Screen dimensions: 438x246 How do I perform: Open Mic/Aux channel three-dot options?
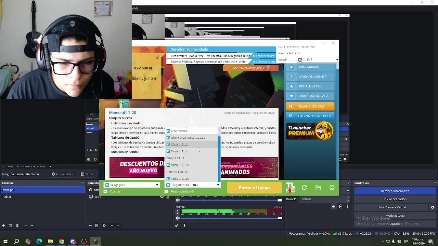point(178,212)
